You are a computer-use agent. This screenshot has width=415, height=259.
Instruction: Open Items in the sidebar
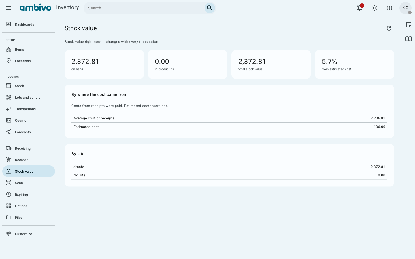coord(29,49)
